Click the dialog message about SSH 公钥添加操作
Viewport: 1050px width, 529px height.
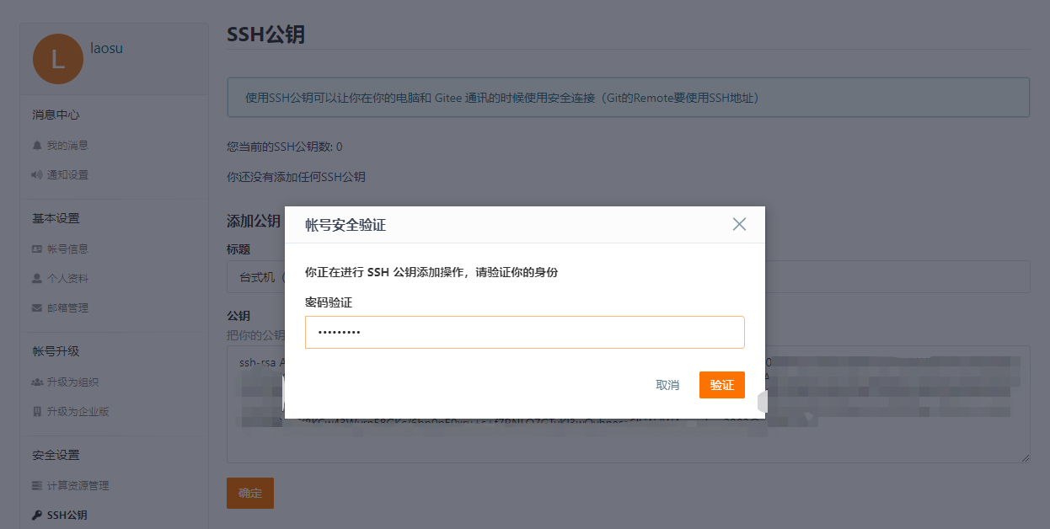pyautogui.click(x=431, y=272)
